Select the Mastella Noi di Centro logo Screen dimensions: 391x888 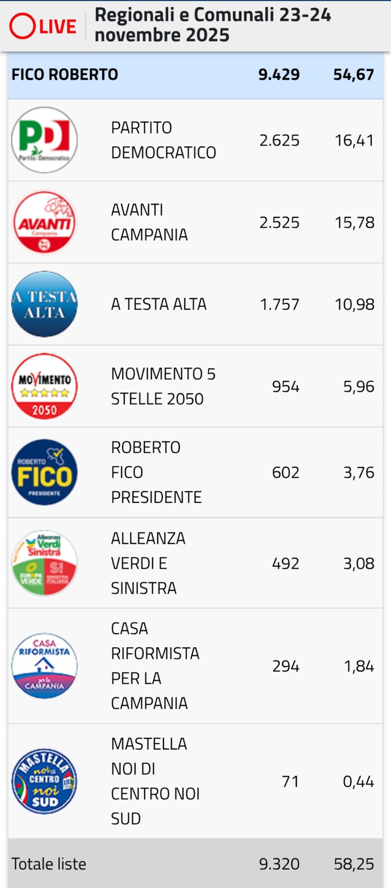44,781
